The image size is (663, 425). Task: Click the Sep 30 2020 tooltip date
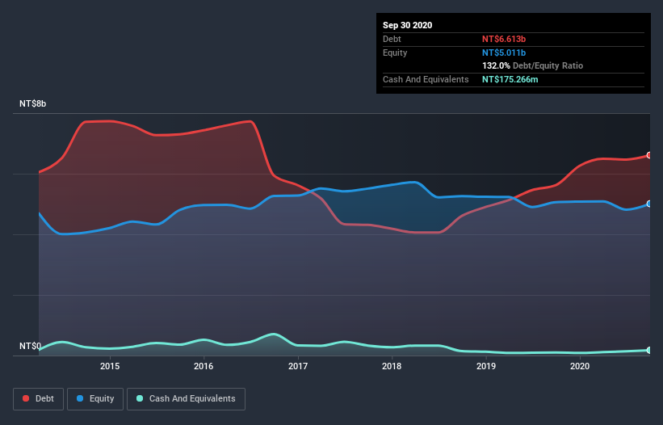tap(407, 25)
